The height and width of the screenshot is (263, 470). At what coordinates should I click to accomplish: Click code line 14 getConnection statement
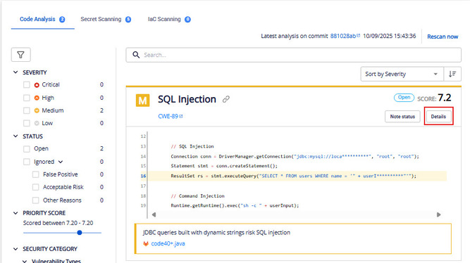[x=295, y=156]
